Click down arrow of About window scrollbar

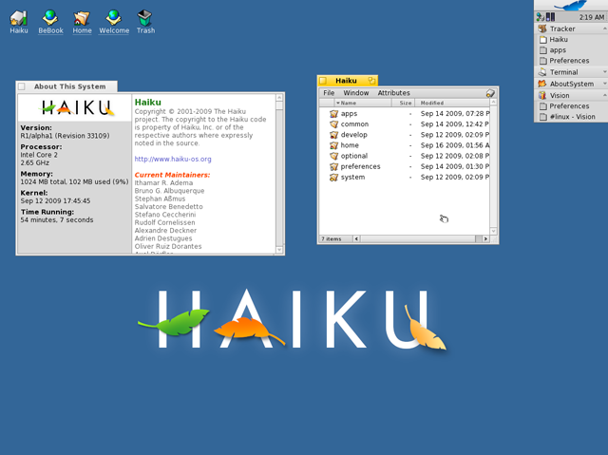[x=279, y=250]
